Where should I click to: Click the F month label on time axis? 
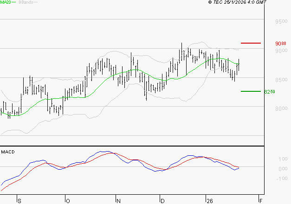click(261, 201)
